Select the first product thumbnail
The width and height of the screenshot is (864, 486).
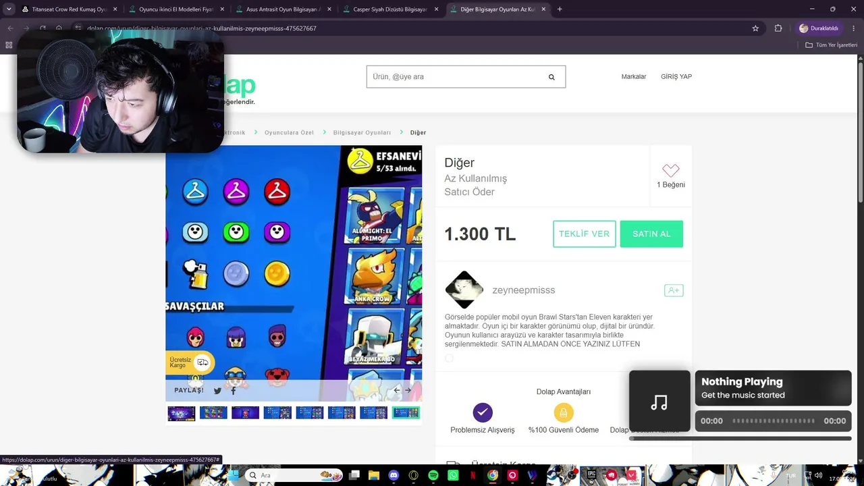pyautogui.click(x=182, y=412)
